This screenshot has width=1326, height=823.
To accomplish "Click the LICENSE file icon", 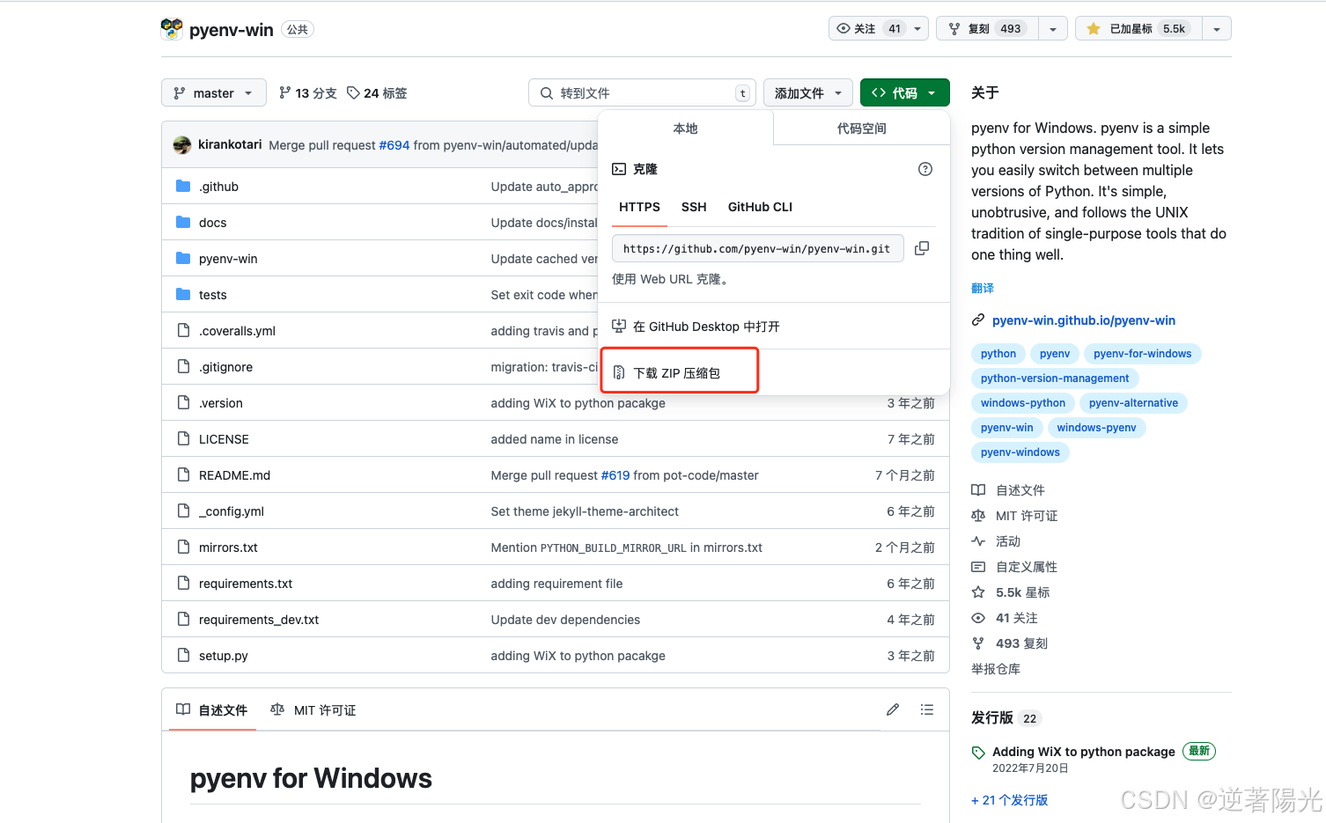I will coord(183,438).
